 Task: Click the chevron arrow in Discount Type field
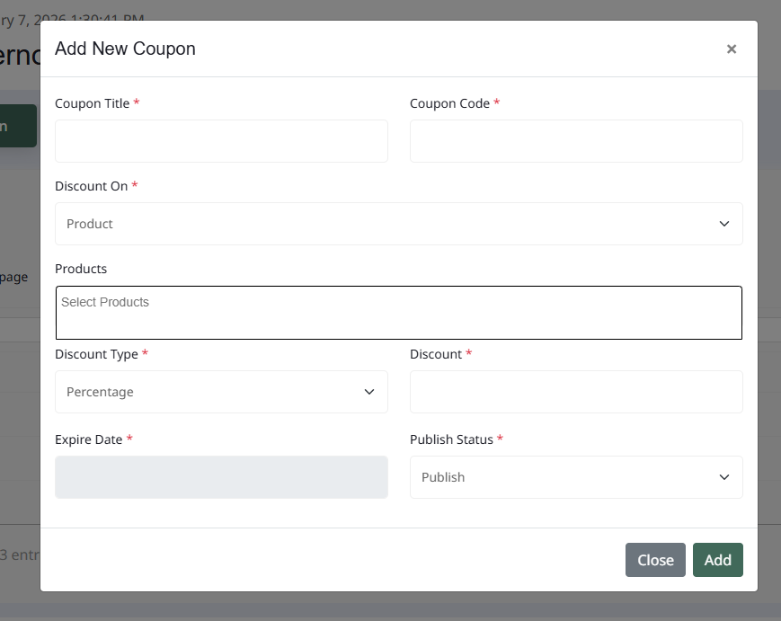coord(369,392)
